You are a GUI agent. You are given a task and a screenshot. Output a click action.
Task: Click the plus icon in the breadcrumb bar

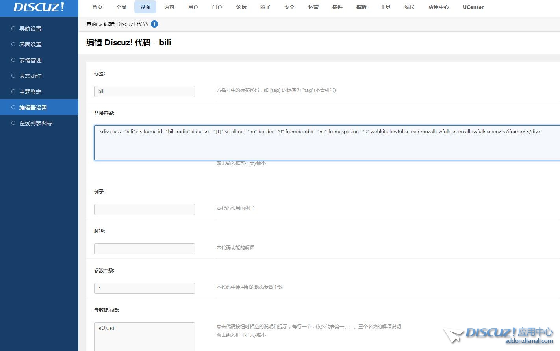pos(154,24)
